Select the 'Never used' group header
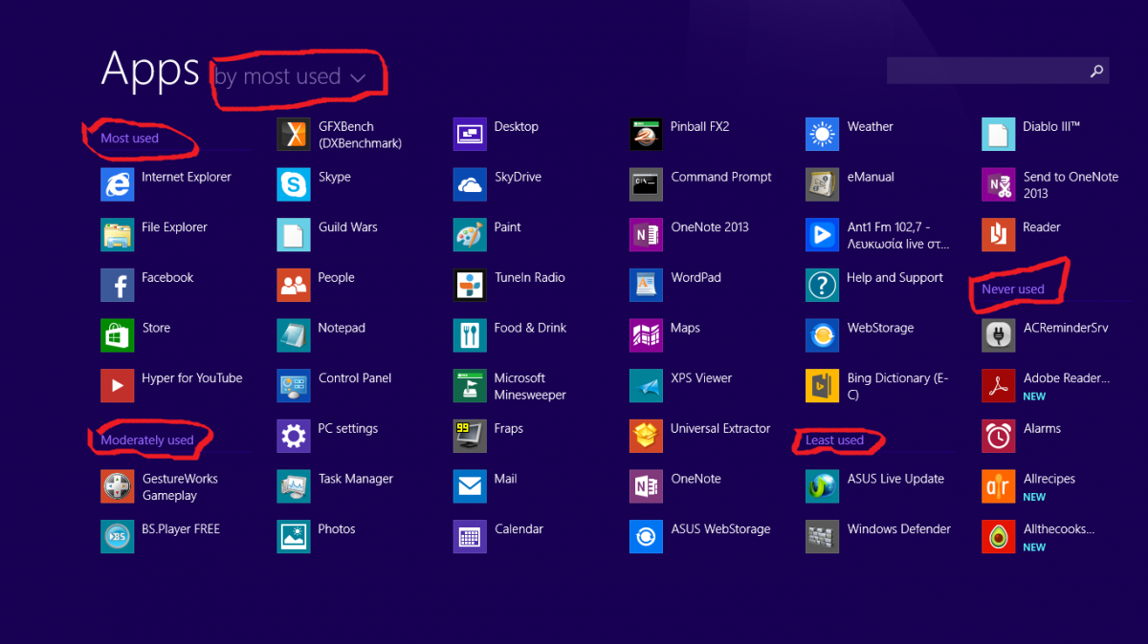Image resolution: width=1148 pixels, height=644 pixels. [x=1013, y=290]
